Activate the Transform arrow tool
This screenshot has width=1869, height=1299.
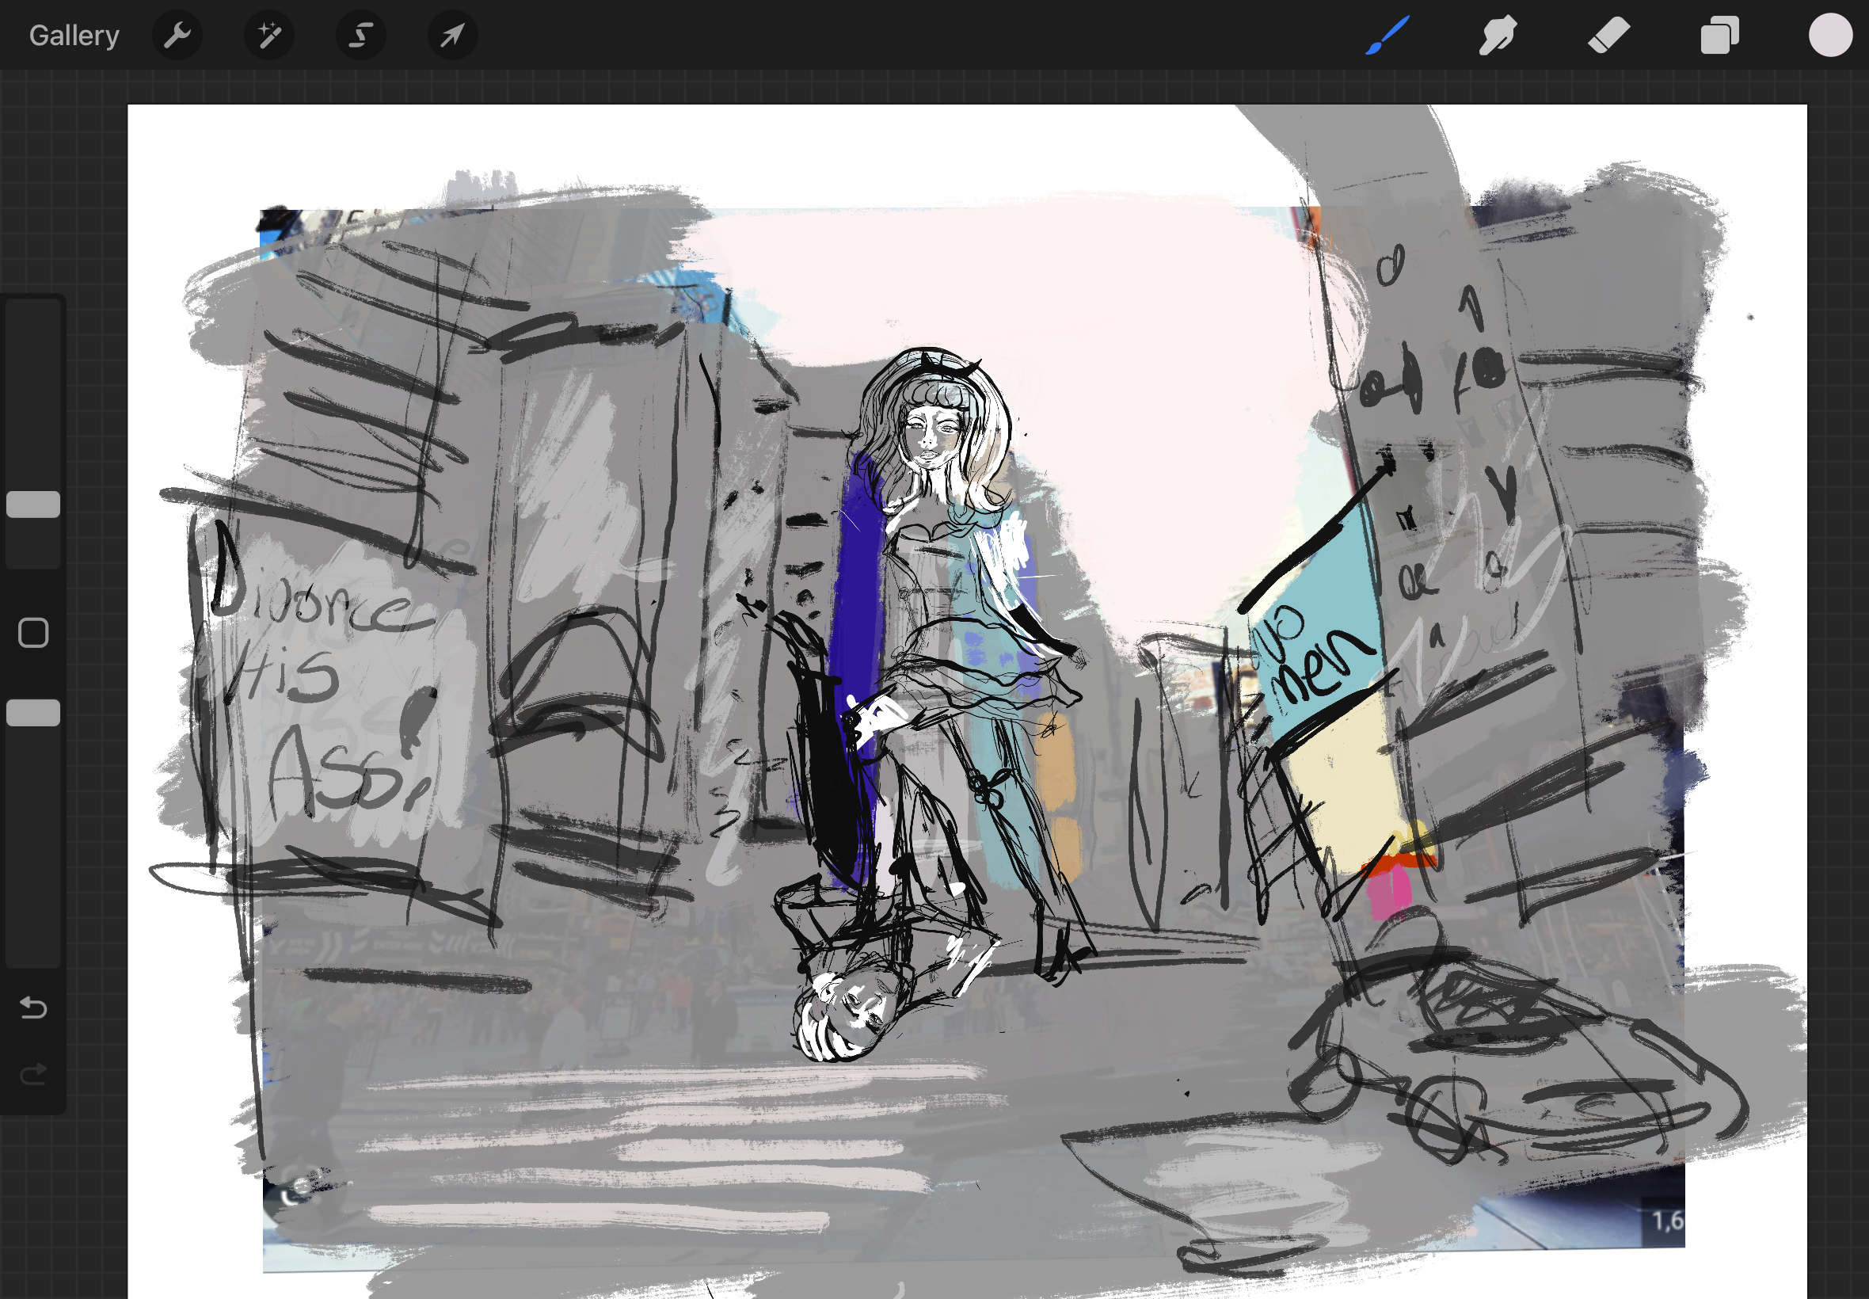click(453, 36)
